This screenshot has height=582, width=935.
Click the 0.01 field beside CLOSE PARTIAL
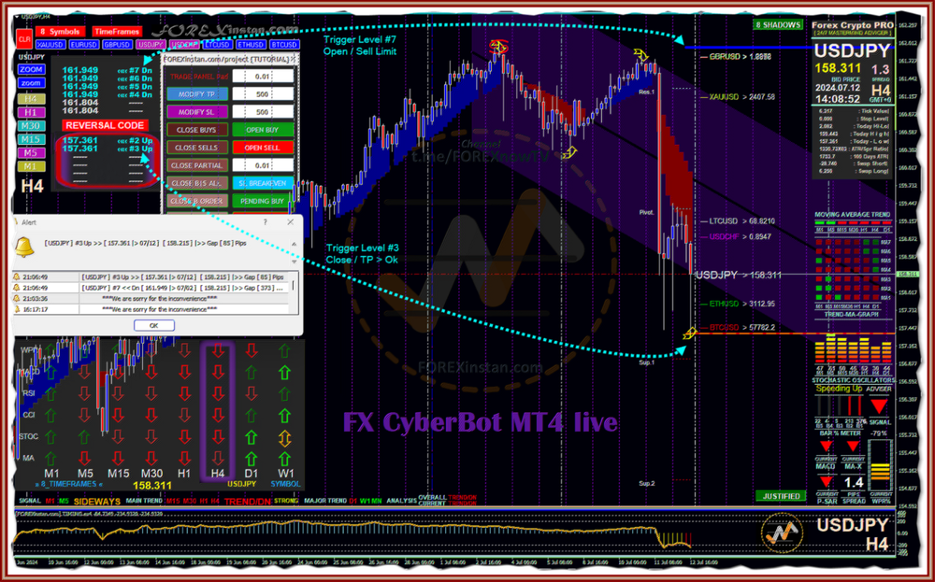[263, 165]
